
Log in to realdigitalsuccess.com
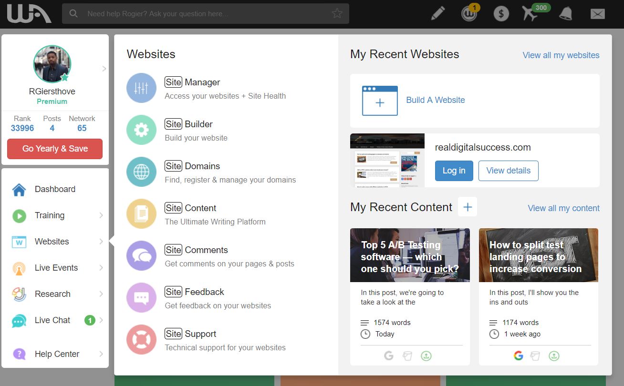[x=454, y=171]
